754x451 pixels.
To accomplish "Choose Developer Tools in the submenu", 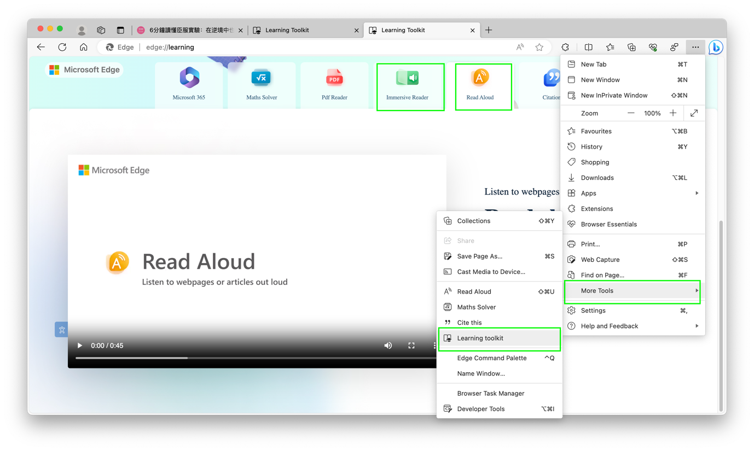I will coord(499,409).
